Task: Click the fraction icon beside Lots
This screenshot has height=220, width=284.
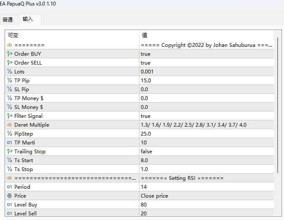Action: [x=9, y=71]
